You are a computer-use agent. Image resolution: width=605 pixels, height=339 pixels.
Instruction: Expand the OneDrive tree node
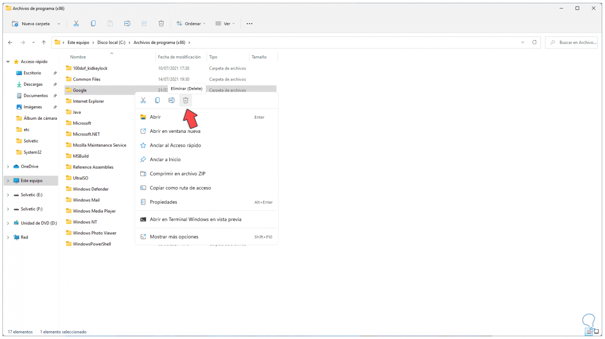click(x=8, y=167)
